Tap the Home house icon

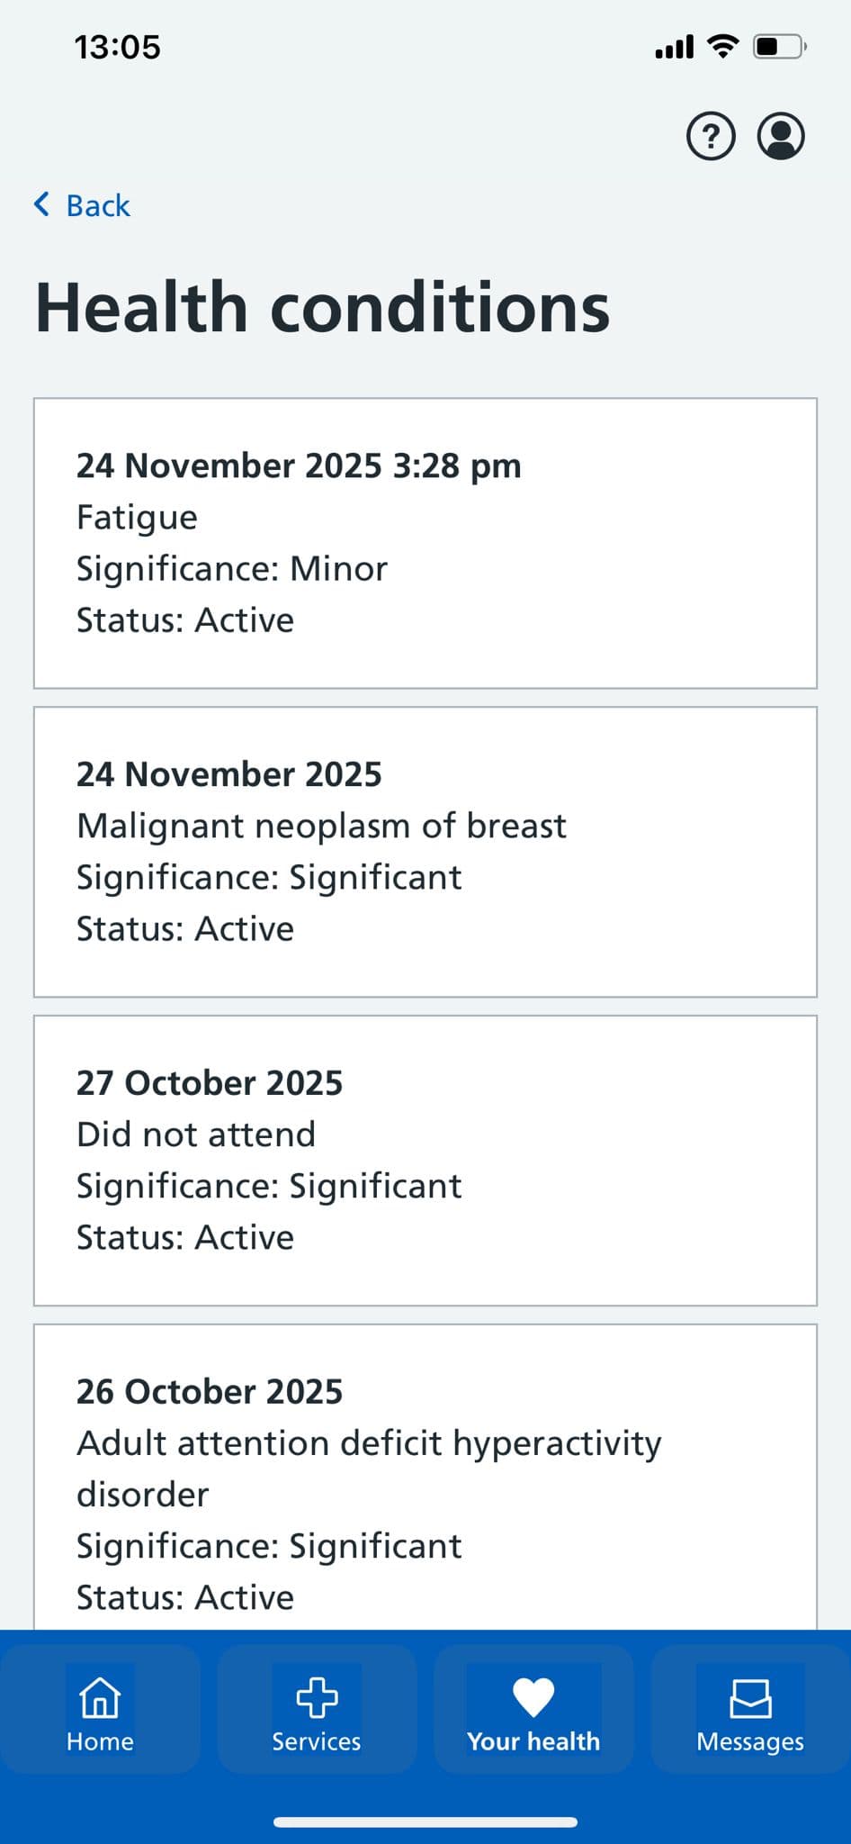100,1697
